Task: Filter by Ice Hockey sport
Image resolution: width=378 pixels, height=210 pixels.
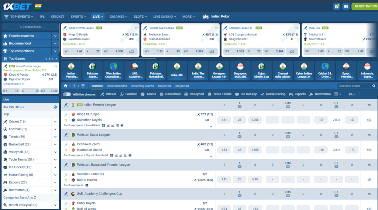Action: (x=246, y=94)
